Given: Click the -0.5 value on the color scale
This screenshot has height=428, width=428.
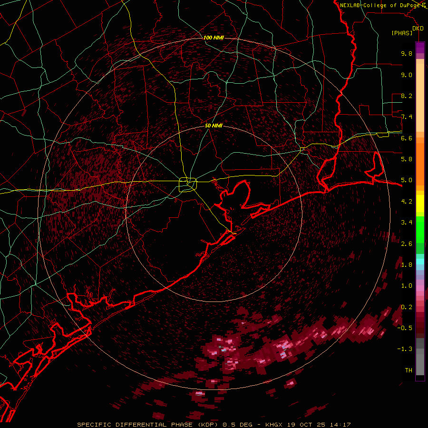Looking at the screenshot, I should (405, 328).
